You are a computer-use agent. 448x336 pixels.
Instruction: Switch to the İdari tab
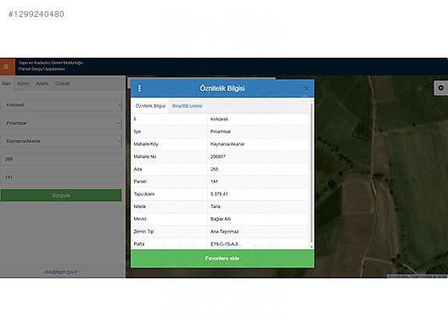(x=6, y=83)
